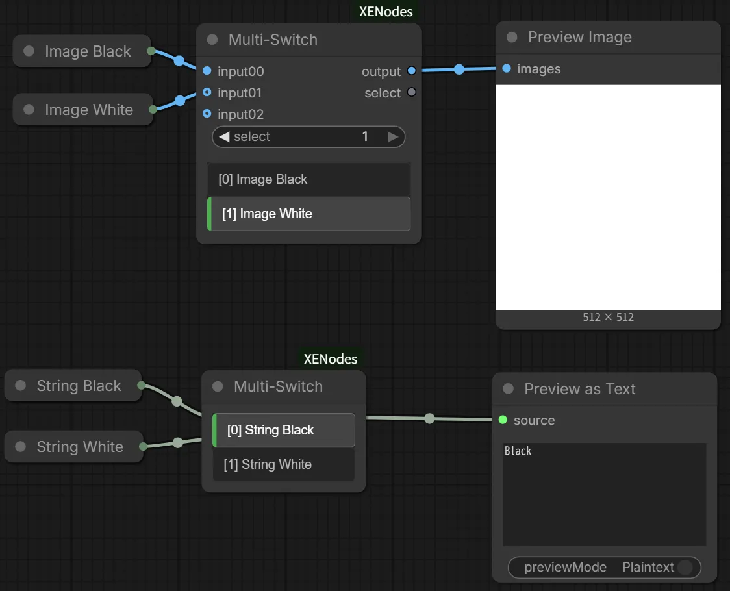Select the [0] Image Black option

[308, 179]
